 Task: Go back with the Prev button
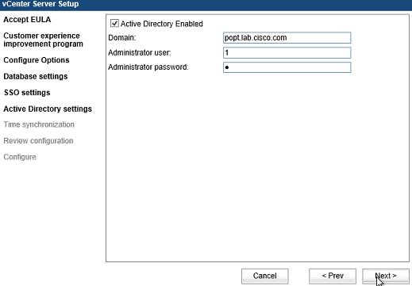tap(333, 276)
